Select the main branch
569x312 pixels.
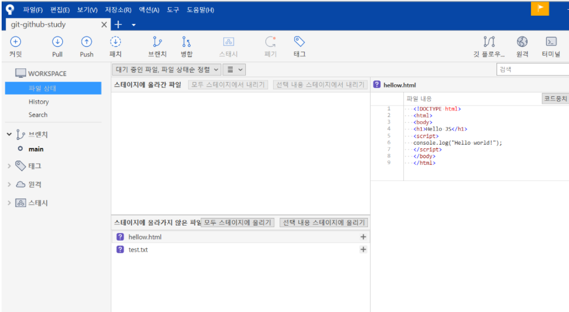pyautogui.click(x=36, y=149)
